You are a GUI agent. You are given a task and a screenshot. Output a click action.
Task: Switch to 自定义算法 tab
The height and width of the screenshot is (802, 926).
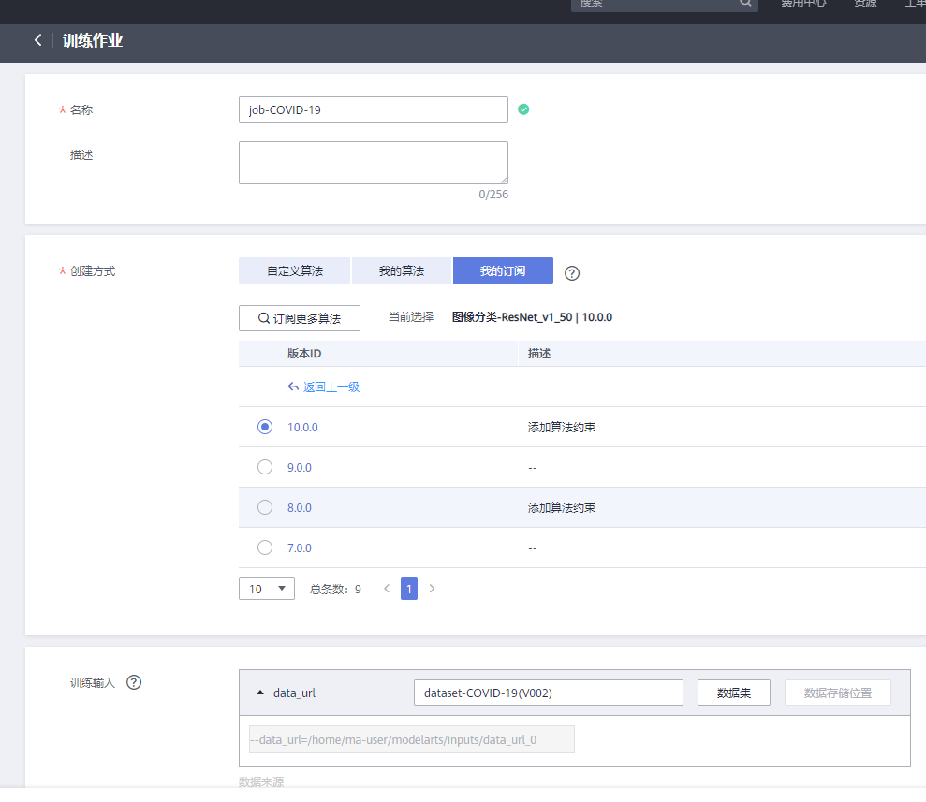(295, 270)
